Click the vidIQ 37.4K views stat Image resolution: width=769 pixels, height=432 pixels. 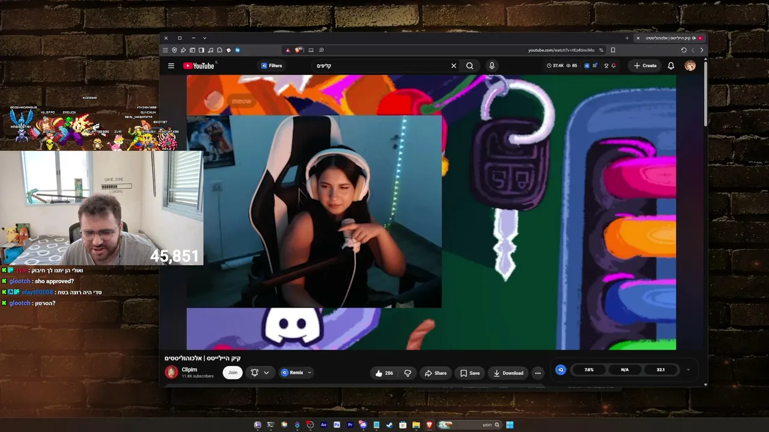[556, 66]
